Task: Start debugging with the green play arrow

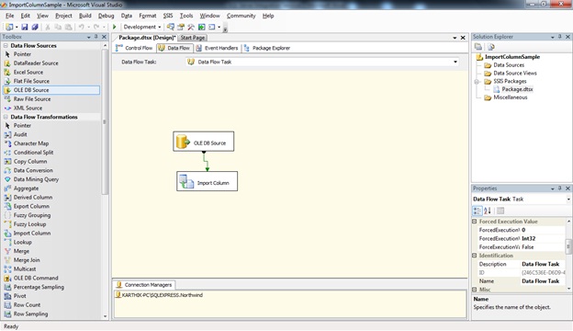Action: [115, 27]
